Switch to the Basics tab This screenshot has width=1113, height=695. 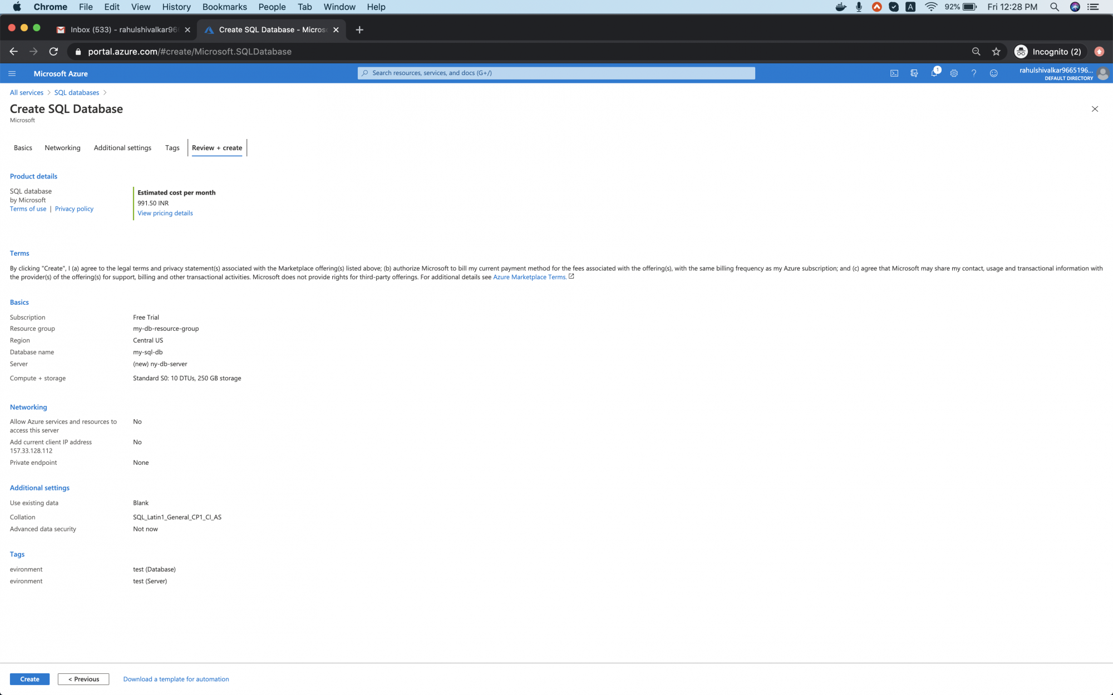click(23, 148)
